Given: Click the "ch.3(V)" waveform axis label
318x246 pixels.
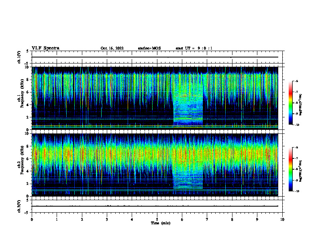Looking at the screenshot, I should tap(19, 206).
